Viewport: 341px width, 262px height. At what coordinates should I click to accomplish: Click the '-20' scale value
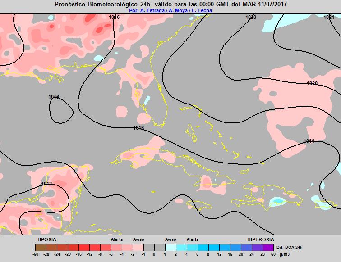click(68, 254)
